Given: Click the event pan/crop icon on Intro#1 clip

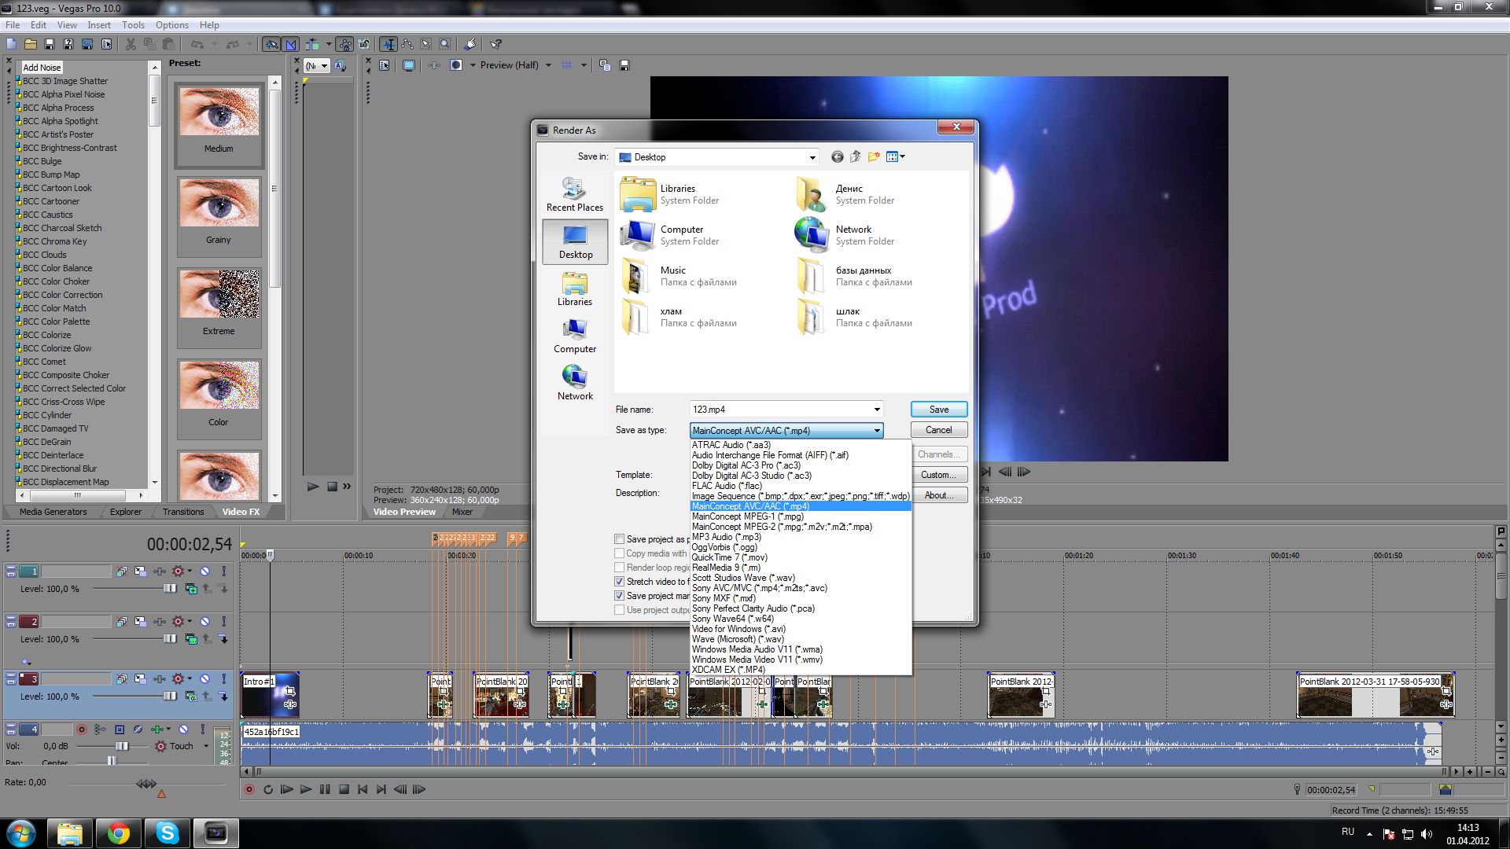Looking at the screenshot, I should tap(290, 691).
